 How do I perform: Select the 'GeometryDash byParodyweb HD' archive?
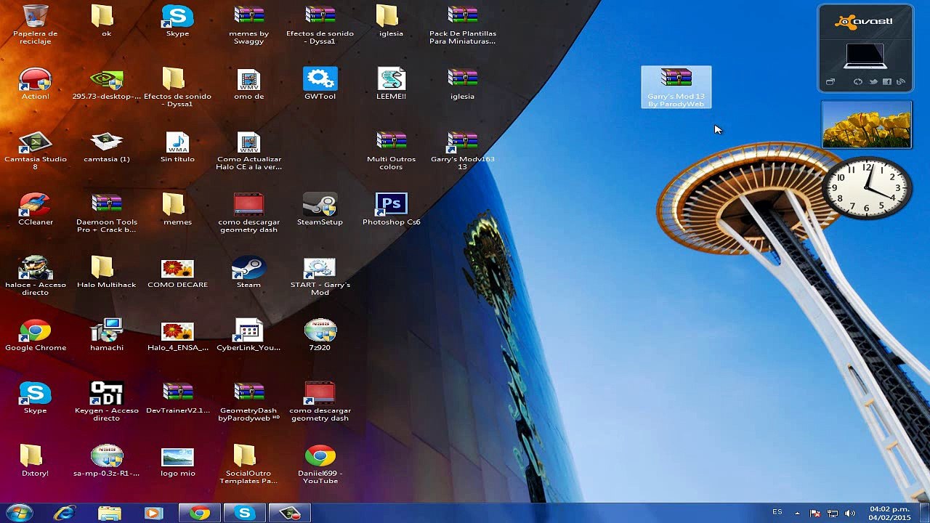(x=248, y=402)
